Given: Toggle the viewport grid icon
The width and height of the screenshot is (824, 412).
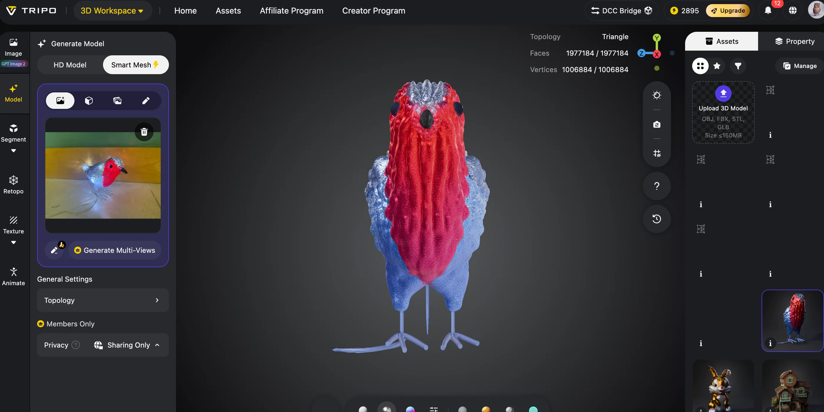Looking at the screenshot, I should click(656, 153).
